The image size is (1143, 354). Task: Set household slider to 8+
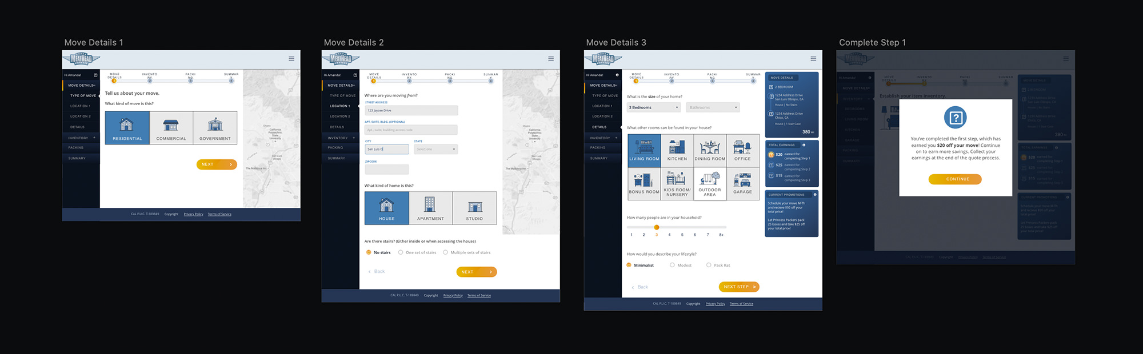click(721, 235)
